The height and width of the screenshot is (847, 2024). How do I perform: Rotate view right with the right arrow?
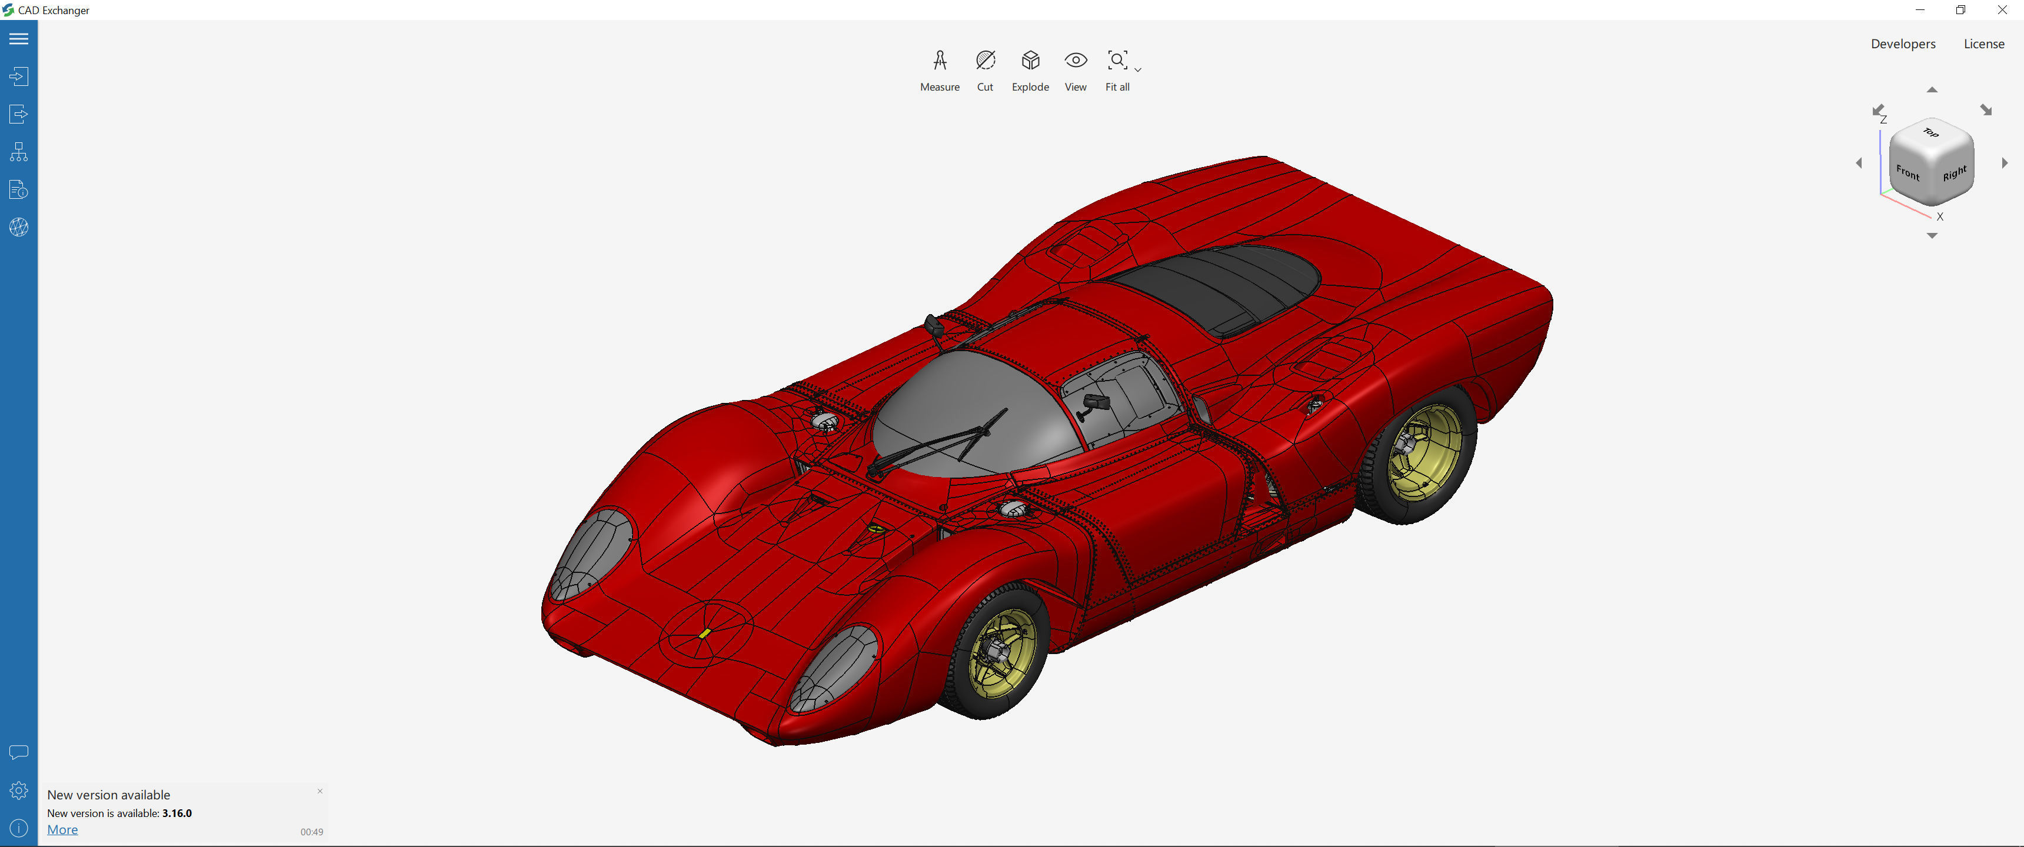coord(2005,163)
